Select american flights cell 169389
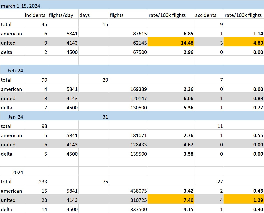Image resolution: width=264 pixels, height=213 pixels. click(x=128, y=88)
